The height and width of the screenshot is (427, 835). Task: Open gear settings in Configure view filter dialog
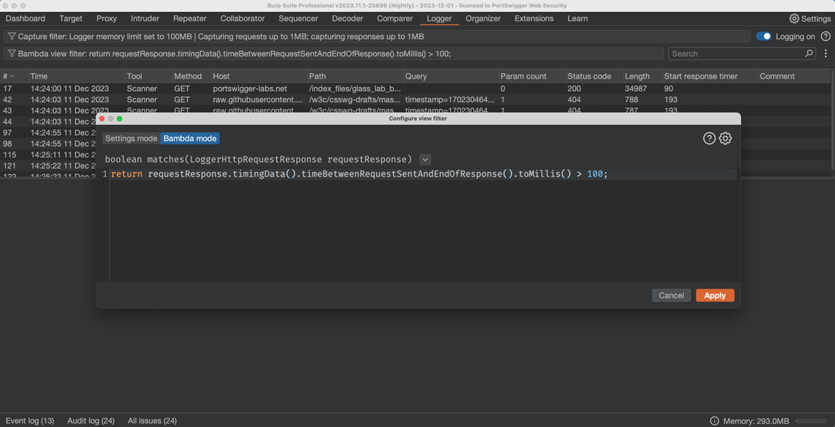point(725,138)
